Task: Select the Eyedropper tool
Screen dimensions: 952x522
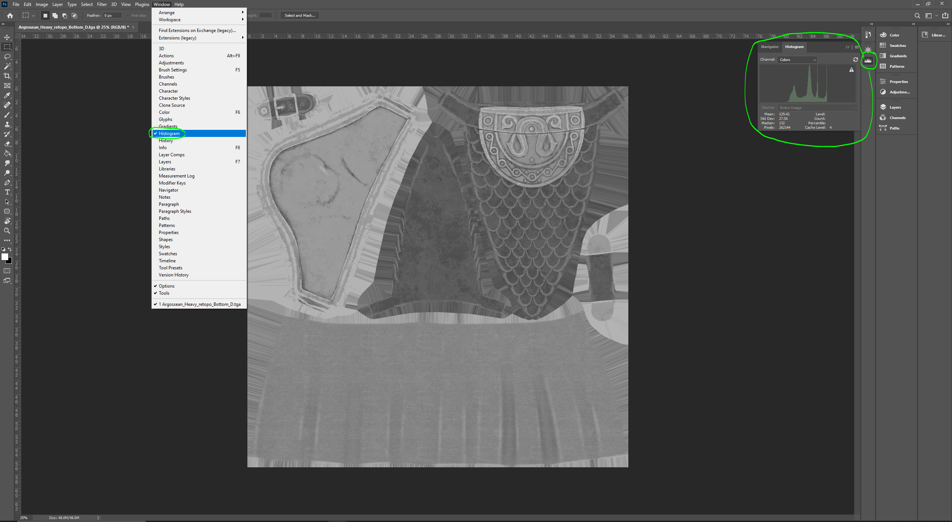Action: click(7, 95)
